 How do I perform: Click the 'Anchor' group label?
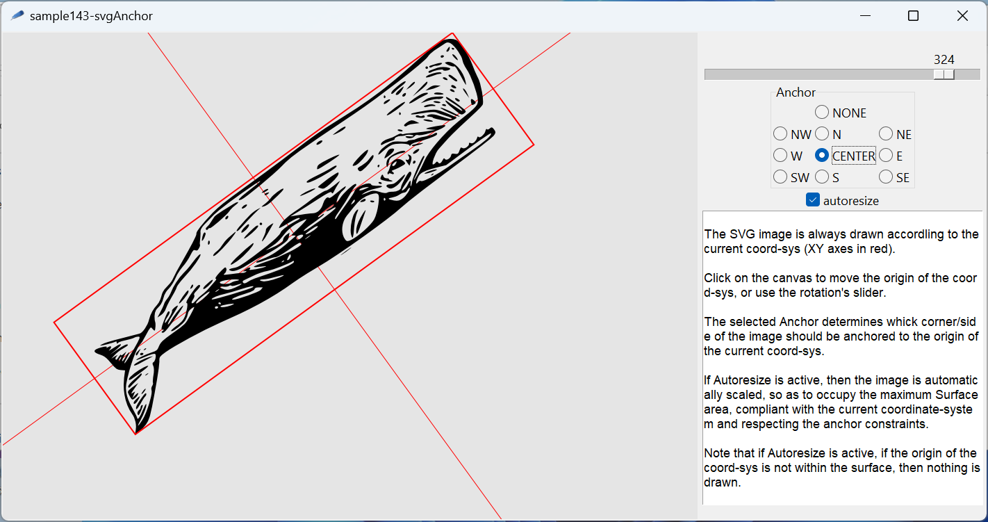coord(796,92)
